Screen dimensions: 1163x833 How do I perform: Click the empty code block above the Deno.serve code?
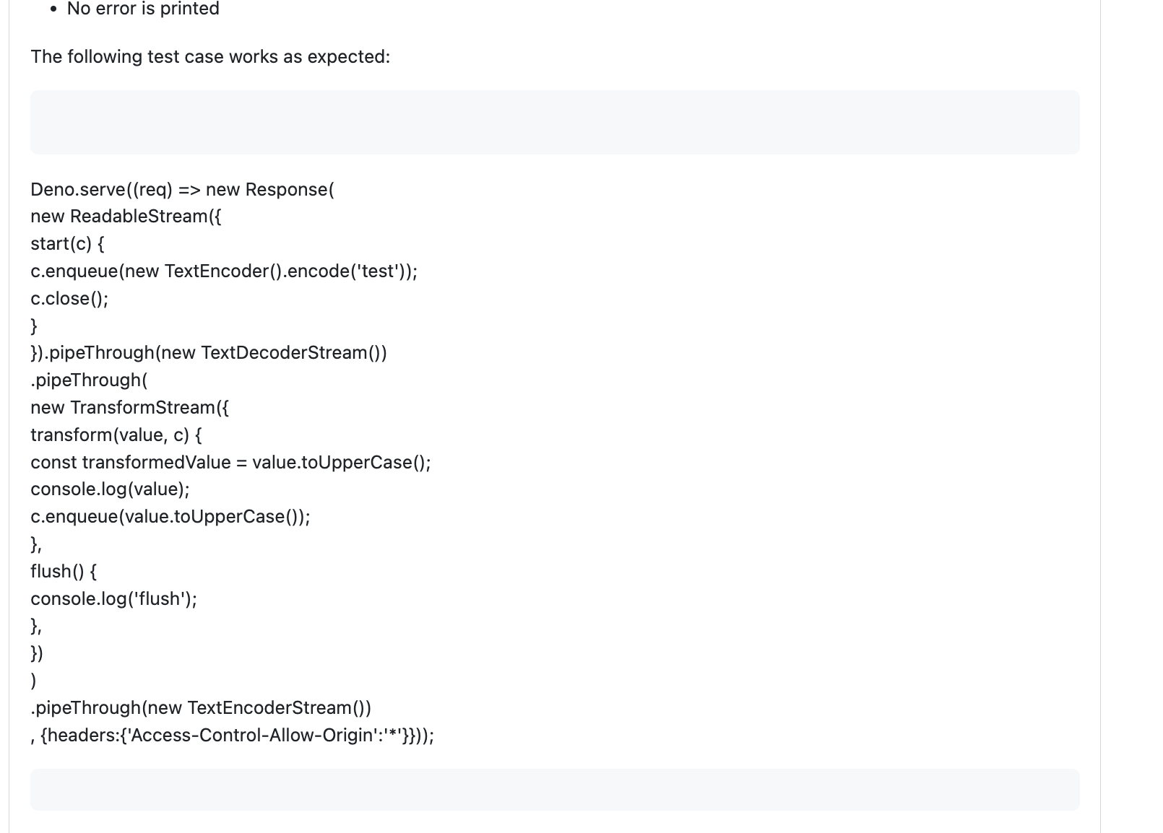click(555, 122)
